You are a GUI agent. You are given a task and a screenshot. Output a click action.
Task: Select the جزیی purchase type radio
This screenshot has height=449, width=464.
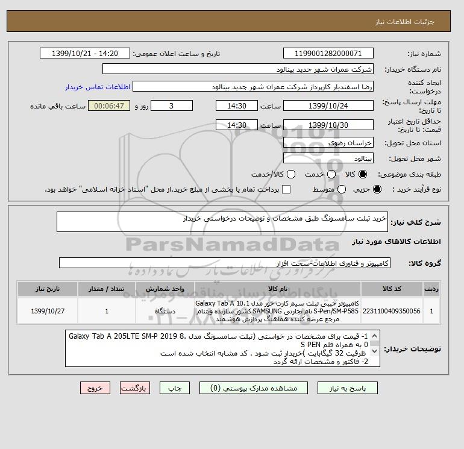tap(377, 189)
